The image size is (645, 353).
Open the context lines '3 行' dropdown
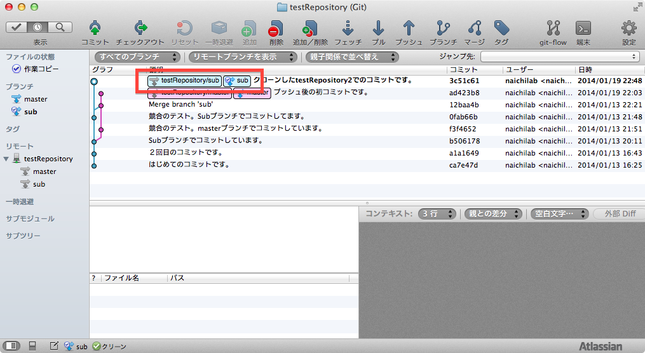437,214
